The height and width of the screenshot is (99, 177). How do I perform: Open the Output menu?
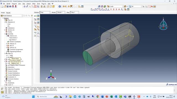(x=28, y=4)
